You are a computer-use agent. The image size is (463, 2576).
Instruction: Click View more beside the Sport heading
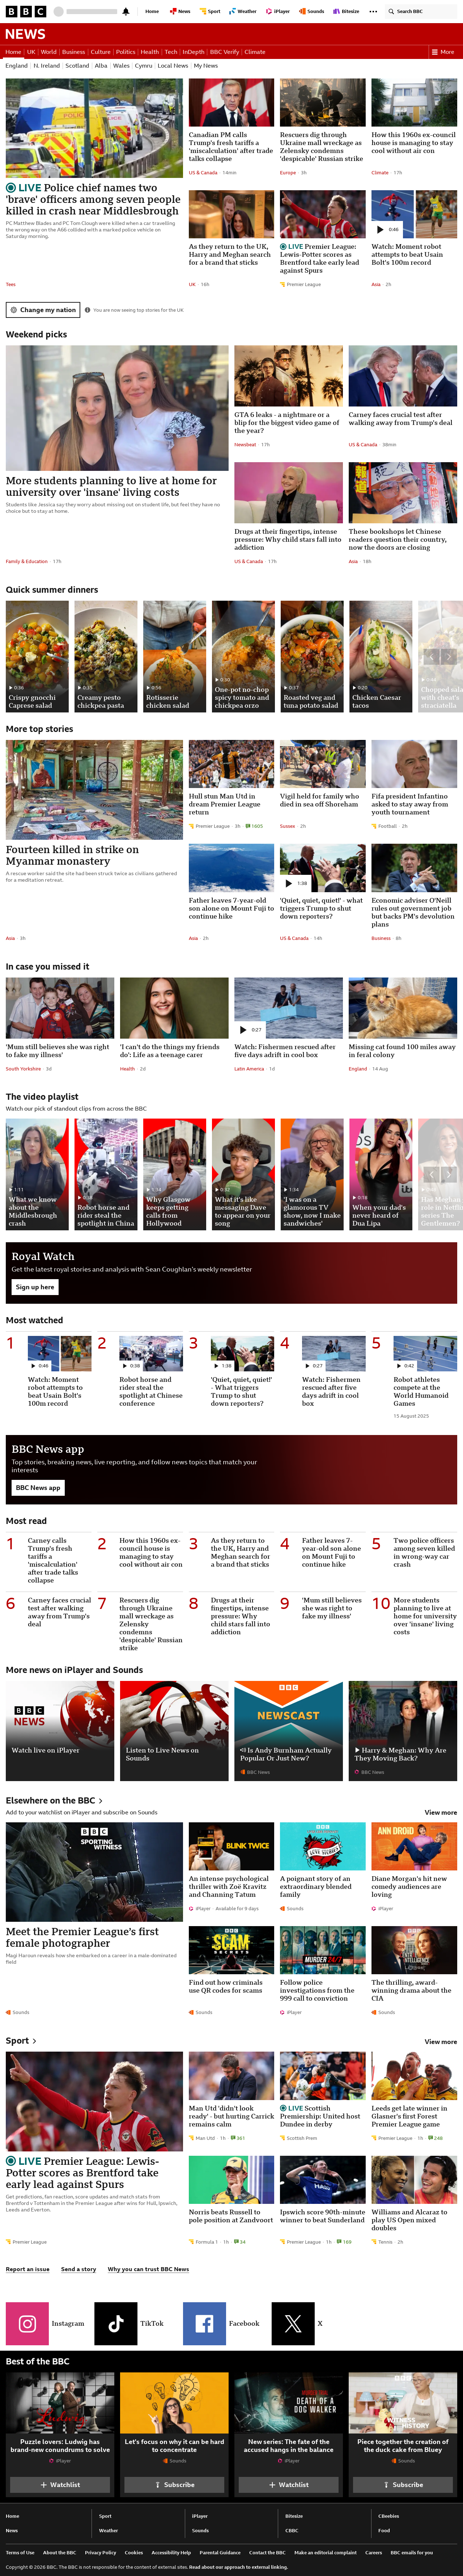441,2042
